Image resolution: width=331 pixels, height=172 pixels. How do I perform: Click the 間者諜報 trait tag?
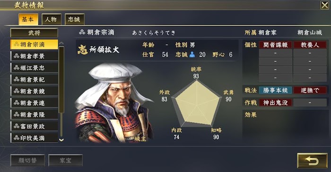275,45
